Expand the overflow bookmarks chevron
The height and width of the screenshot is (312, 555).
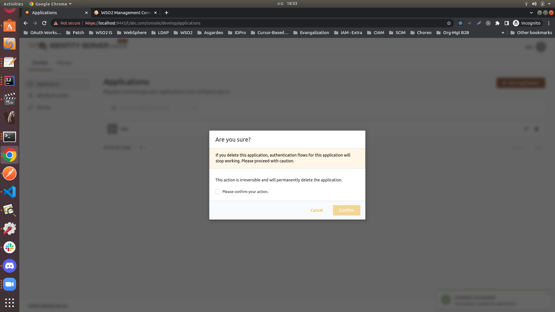point(503,33)
